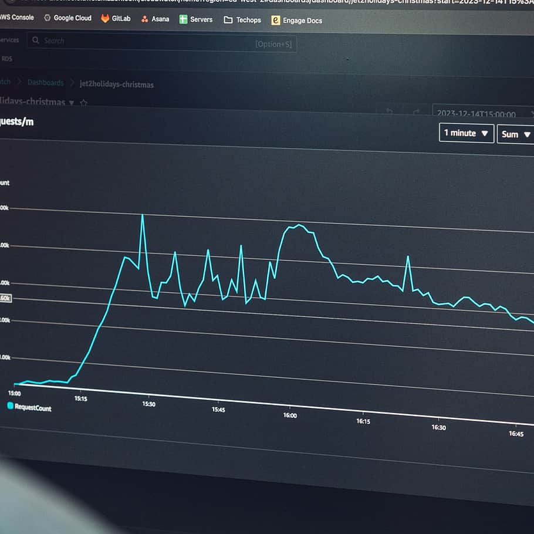The image size is (534, 534).
Task: Navigate to the Dashboards breadcrumb link
Action: click(x=45, y=82)
